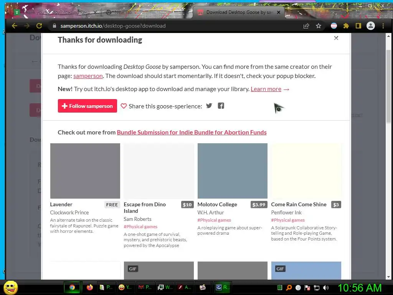Screen dimensions: 393x295
Task: Click the address bar URL
Action: pos(113,26)
